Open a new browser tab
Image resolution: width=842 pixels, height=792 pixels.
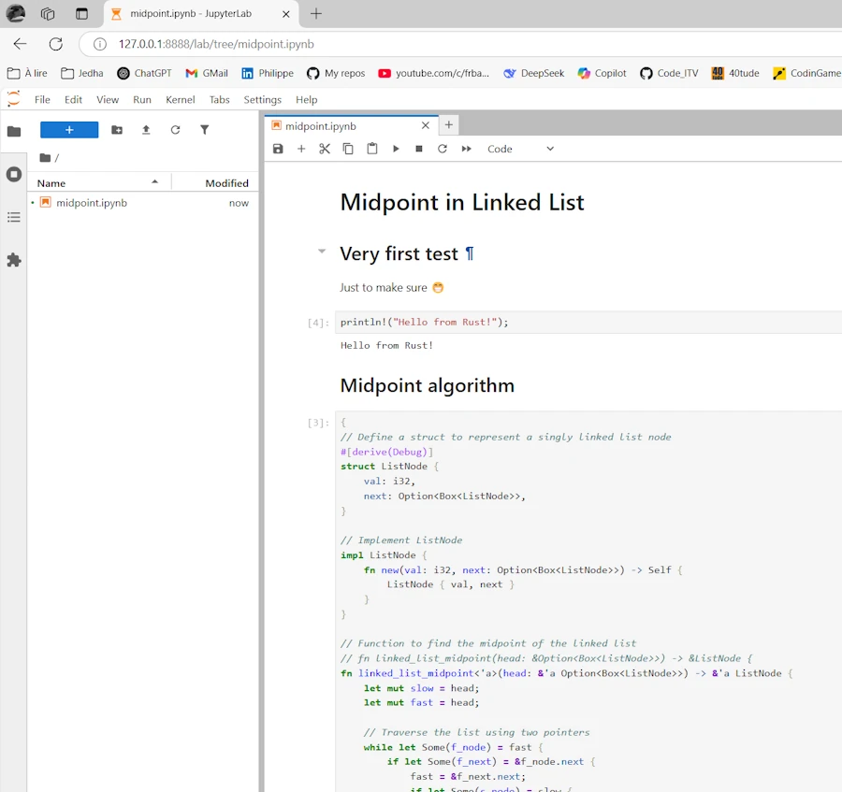pyautogui.click(x=316, y=14)
